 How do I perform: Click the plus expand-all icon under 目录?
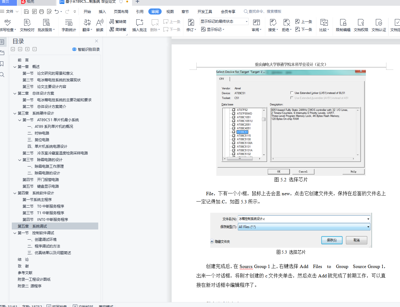point(27,49)
